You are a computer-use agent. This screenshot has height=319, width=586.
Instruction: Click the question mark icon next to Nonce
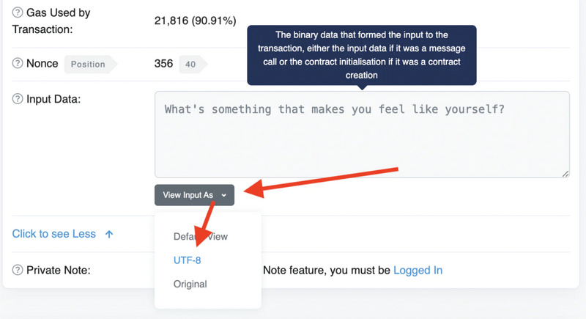point(18,64)
